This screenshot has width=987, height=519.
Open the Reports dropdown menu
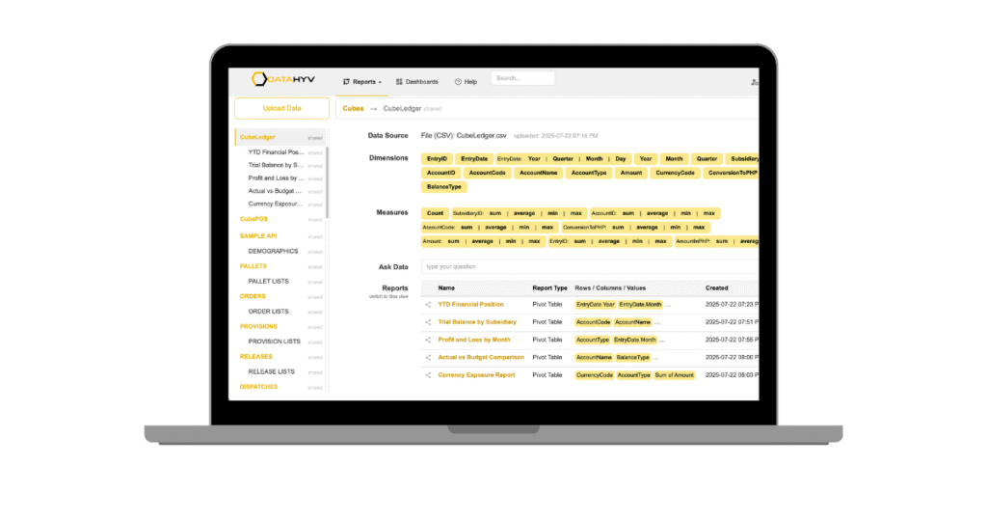coord(362,82)
